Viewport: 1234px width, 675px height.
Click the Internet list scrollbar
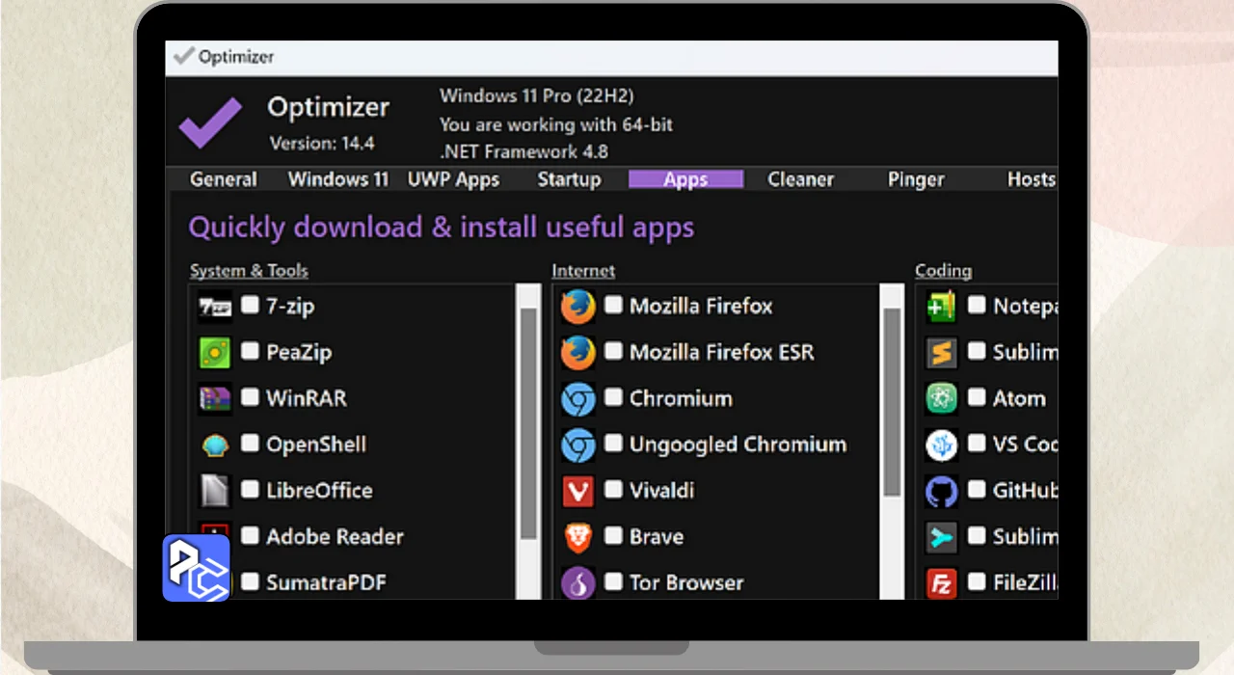[892, 403]
